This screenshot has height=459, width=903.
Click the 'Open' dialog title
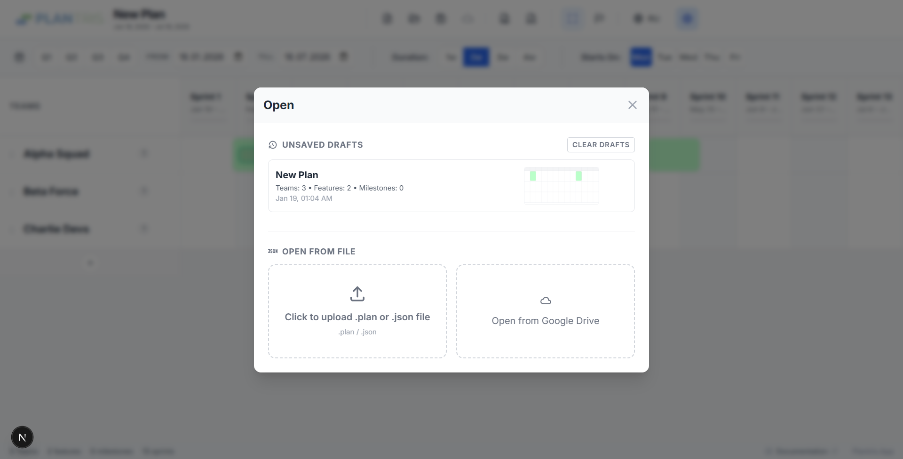pos(278,105)
